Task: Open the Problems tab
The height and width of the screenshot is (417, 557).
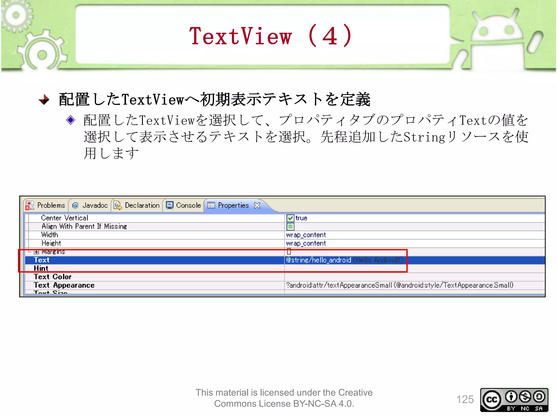Action: coord(45,205)
